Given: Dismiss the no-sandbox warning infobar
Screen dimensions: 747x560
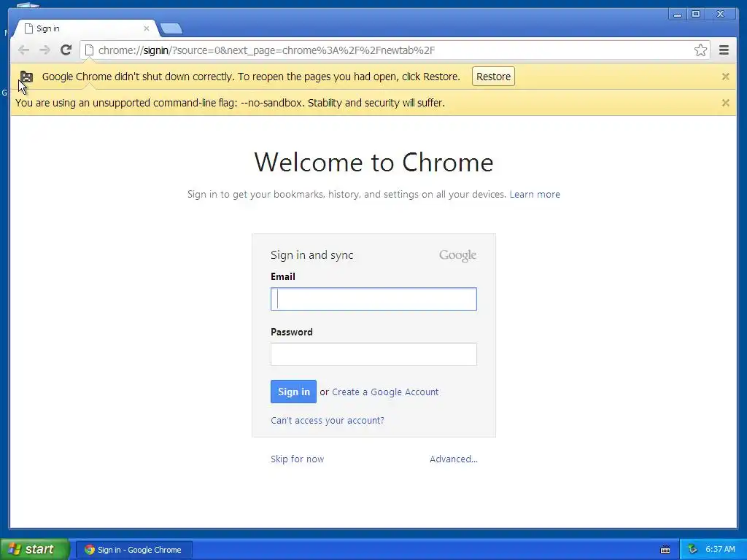Looking at the screenshot, I should pos(725,102).
